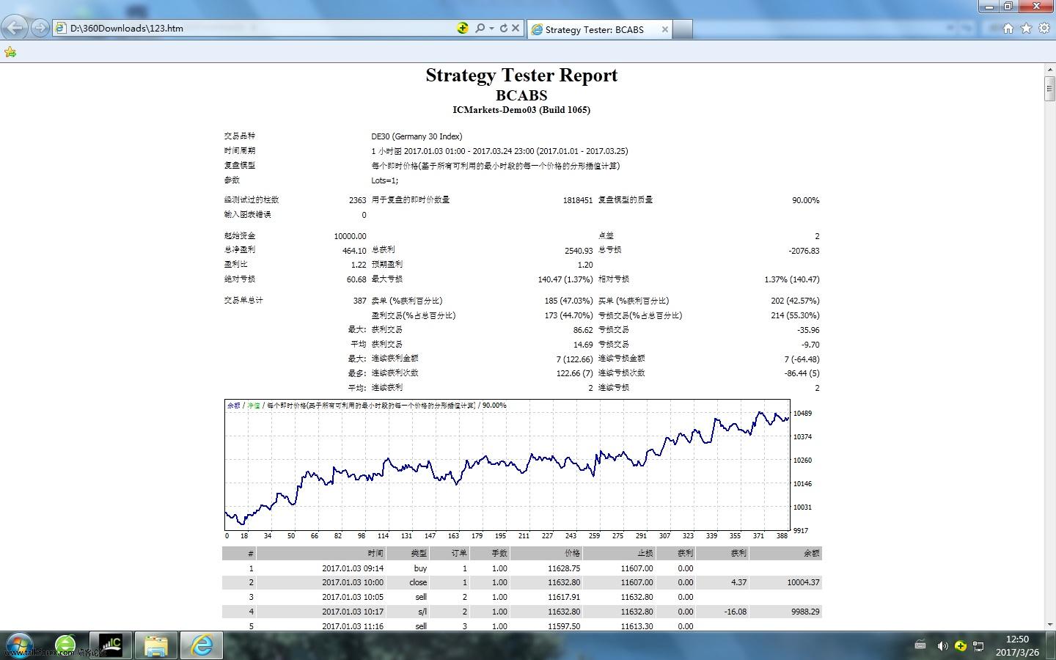Click row 1 time 2017.01.03 09:14
The width and height of the screenshot is (1056, 660).
[x=352, y=568]
